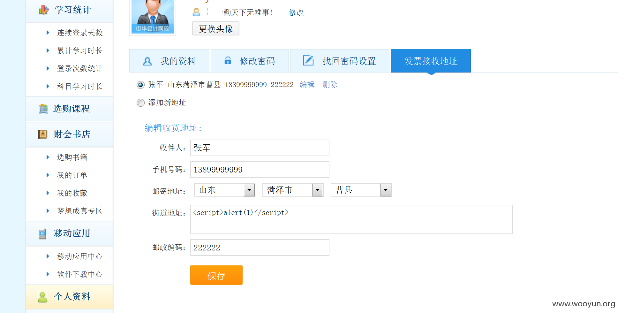618x313 pixels.
Task: Open 累计学习时长 in the sidebar
Action: pyautogui.click(x=80, y=50)
